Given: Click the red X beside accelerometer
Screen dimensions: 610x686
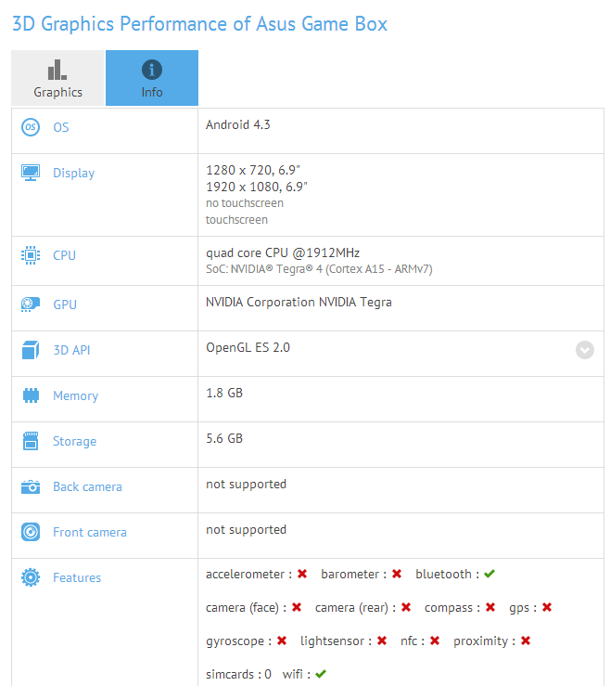Looking at the screenshot, I should pos(302,574).
